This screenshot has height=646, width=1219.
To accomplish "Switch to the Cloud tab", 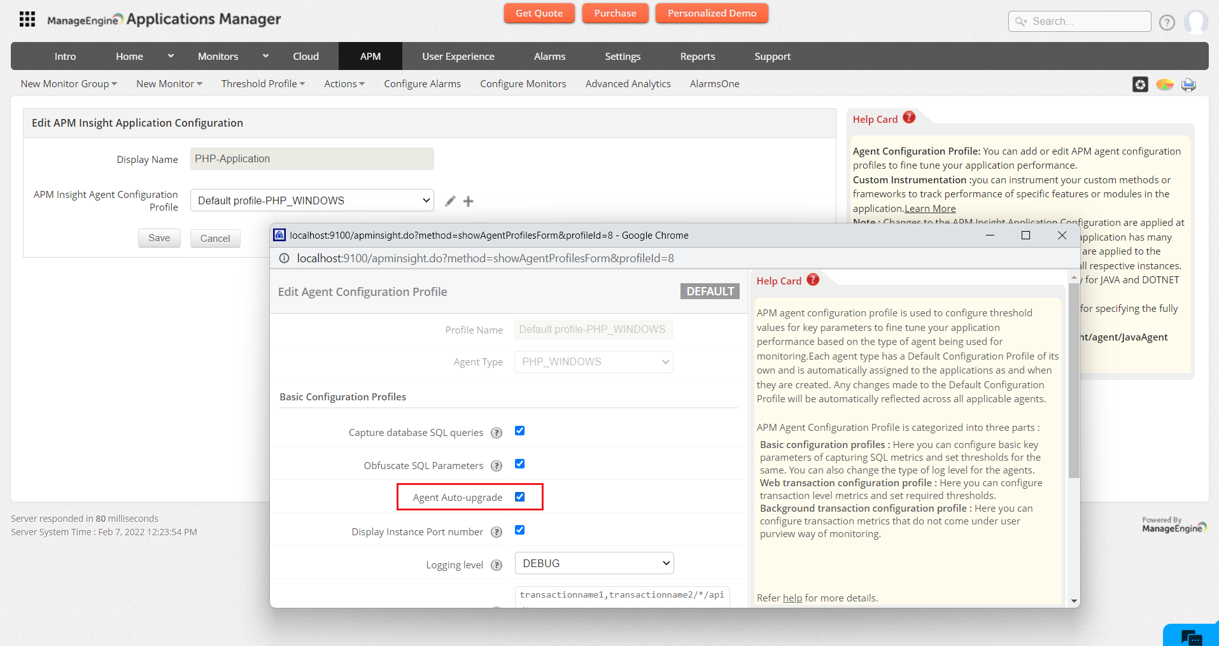I will pyautogui.click(x=306, y=56).
